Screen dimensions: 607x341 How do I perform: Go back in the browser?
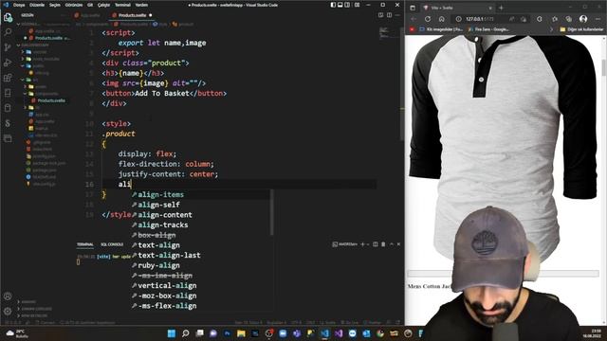[x=414, y=19]
